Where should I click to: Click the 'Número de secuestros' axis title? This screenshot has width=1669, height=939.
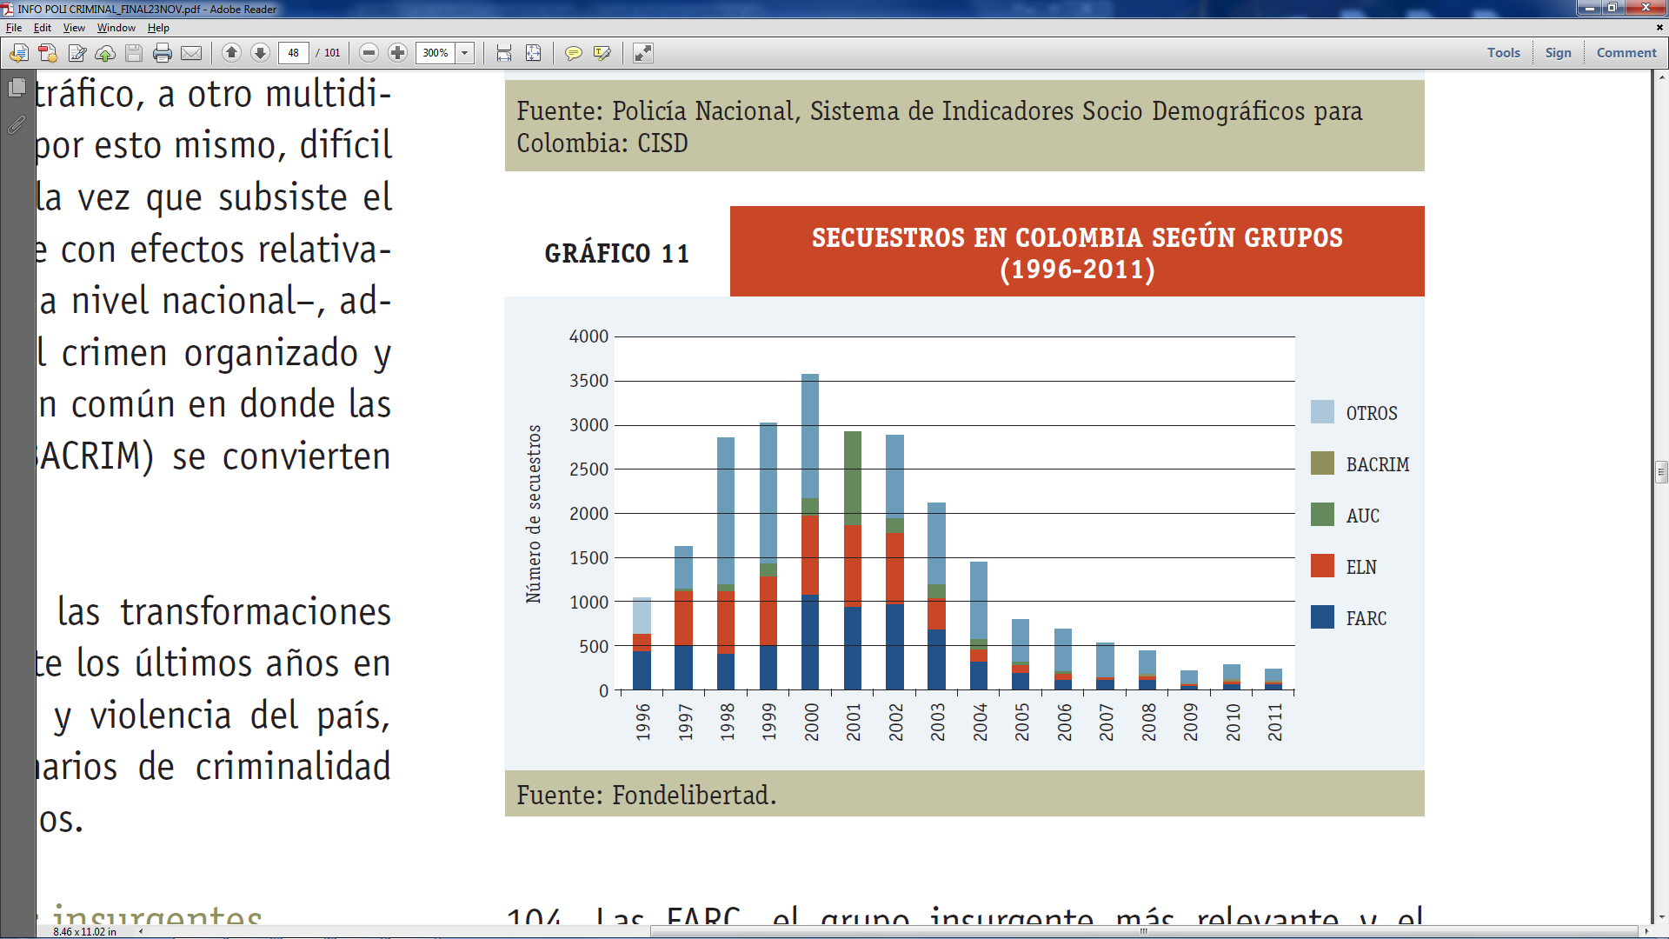(x=534, y=514)
